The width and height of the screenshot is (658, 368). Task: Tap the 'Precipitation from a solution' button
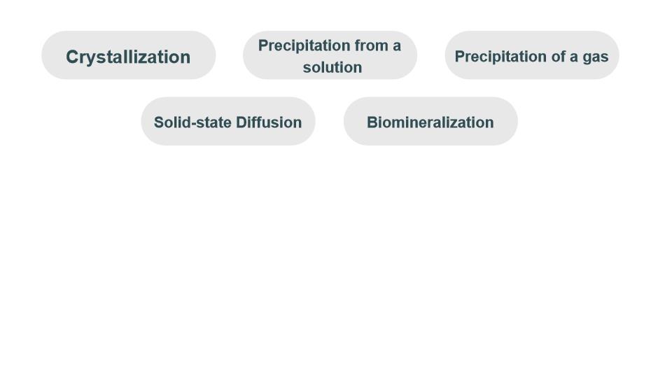pyautogui.click(x=330, y=55)
